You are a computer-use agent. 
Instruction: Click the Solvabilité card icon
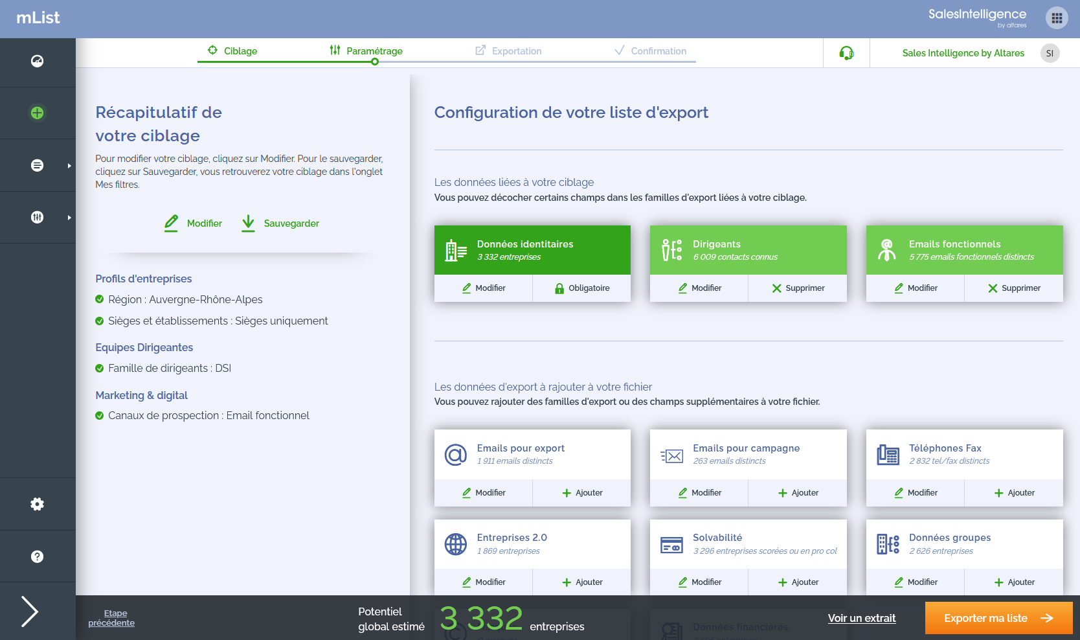pos(671,545)
